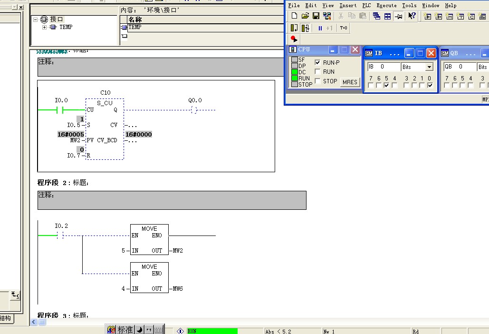Click the T=0 reset timers icon

point(344,28)
